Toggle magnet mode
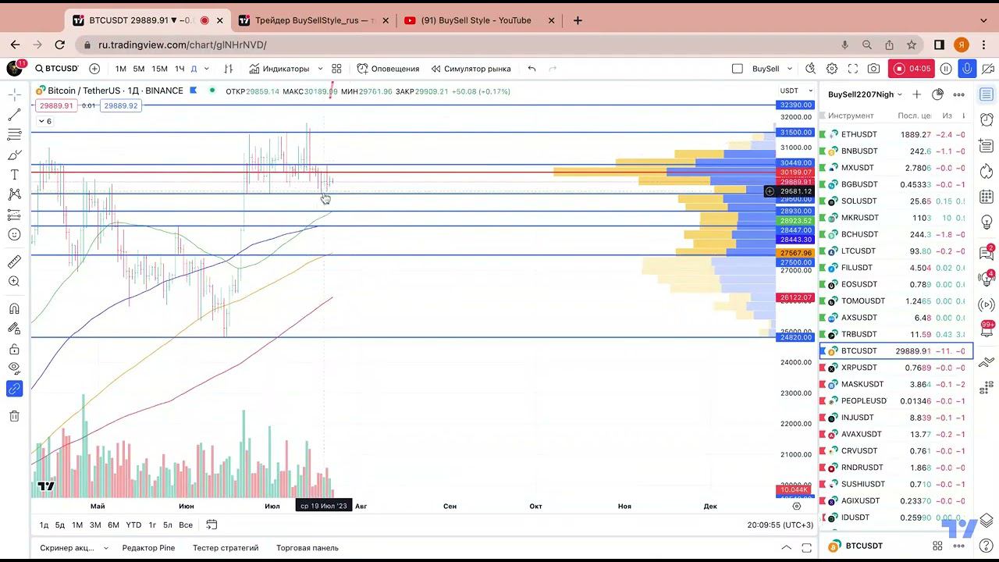This screenshot has height=562, width=999. (14, 309)
